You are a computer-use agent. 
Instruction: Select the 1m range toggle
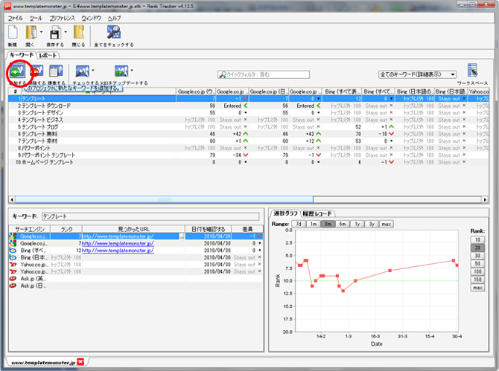[x=314, y=224]
